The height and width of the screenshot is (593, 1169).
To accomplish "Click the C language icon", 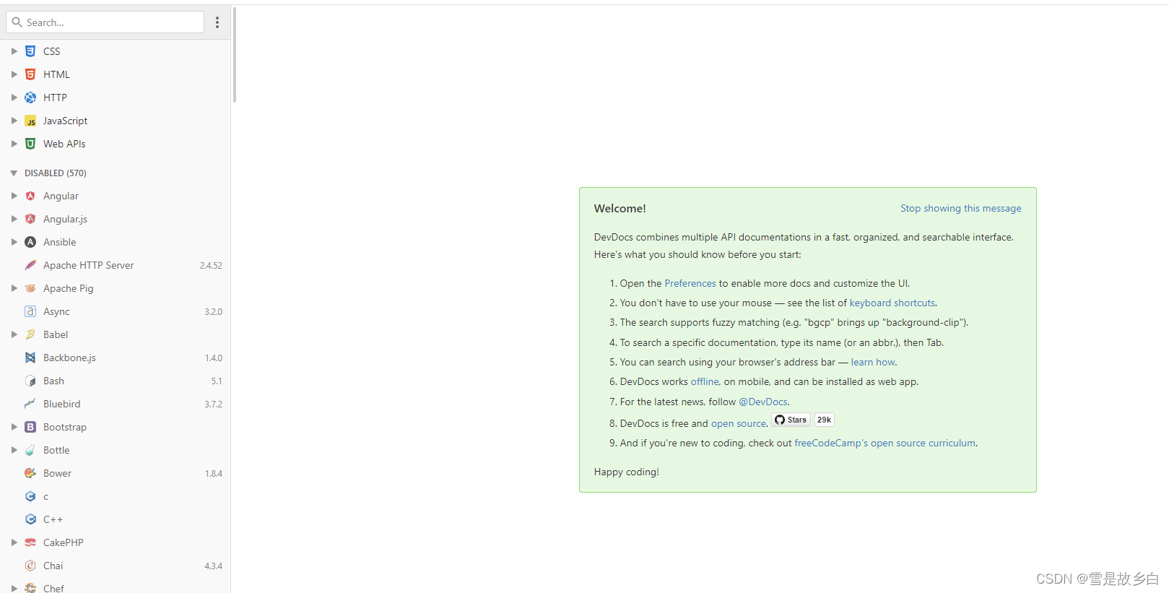I will click(x=30, y=496).
